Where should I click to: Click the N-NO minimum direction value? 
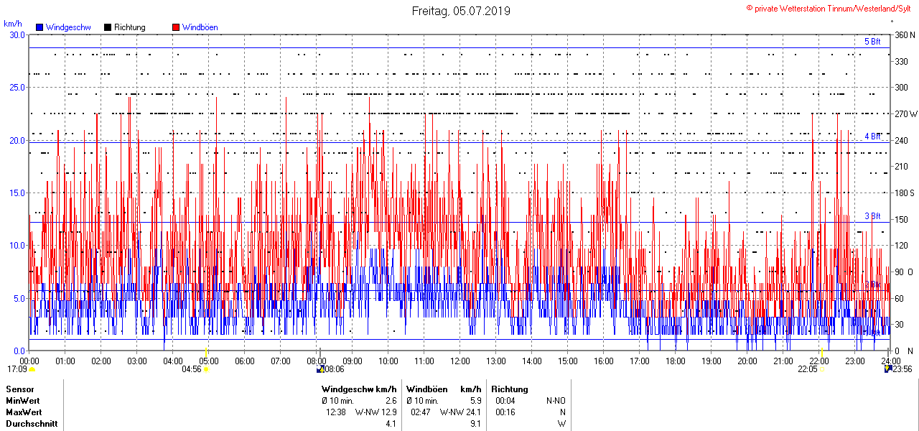pyautogui.click(x=556, y=400)
